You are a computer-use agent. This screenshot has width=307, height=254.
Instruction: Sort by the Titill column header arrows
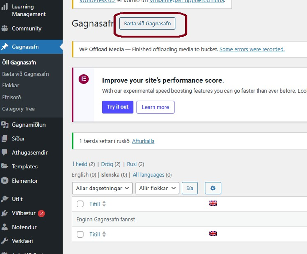[104, 204]
